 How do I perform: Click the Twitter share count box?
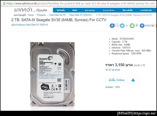pyautogui.click(x=127, y=26)
